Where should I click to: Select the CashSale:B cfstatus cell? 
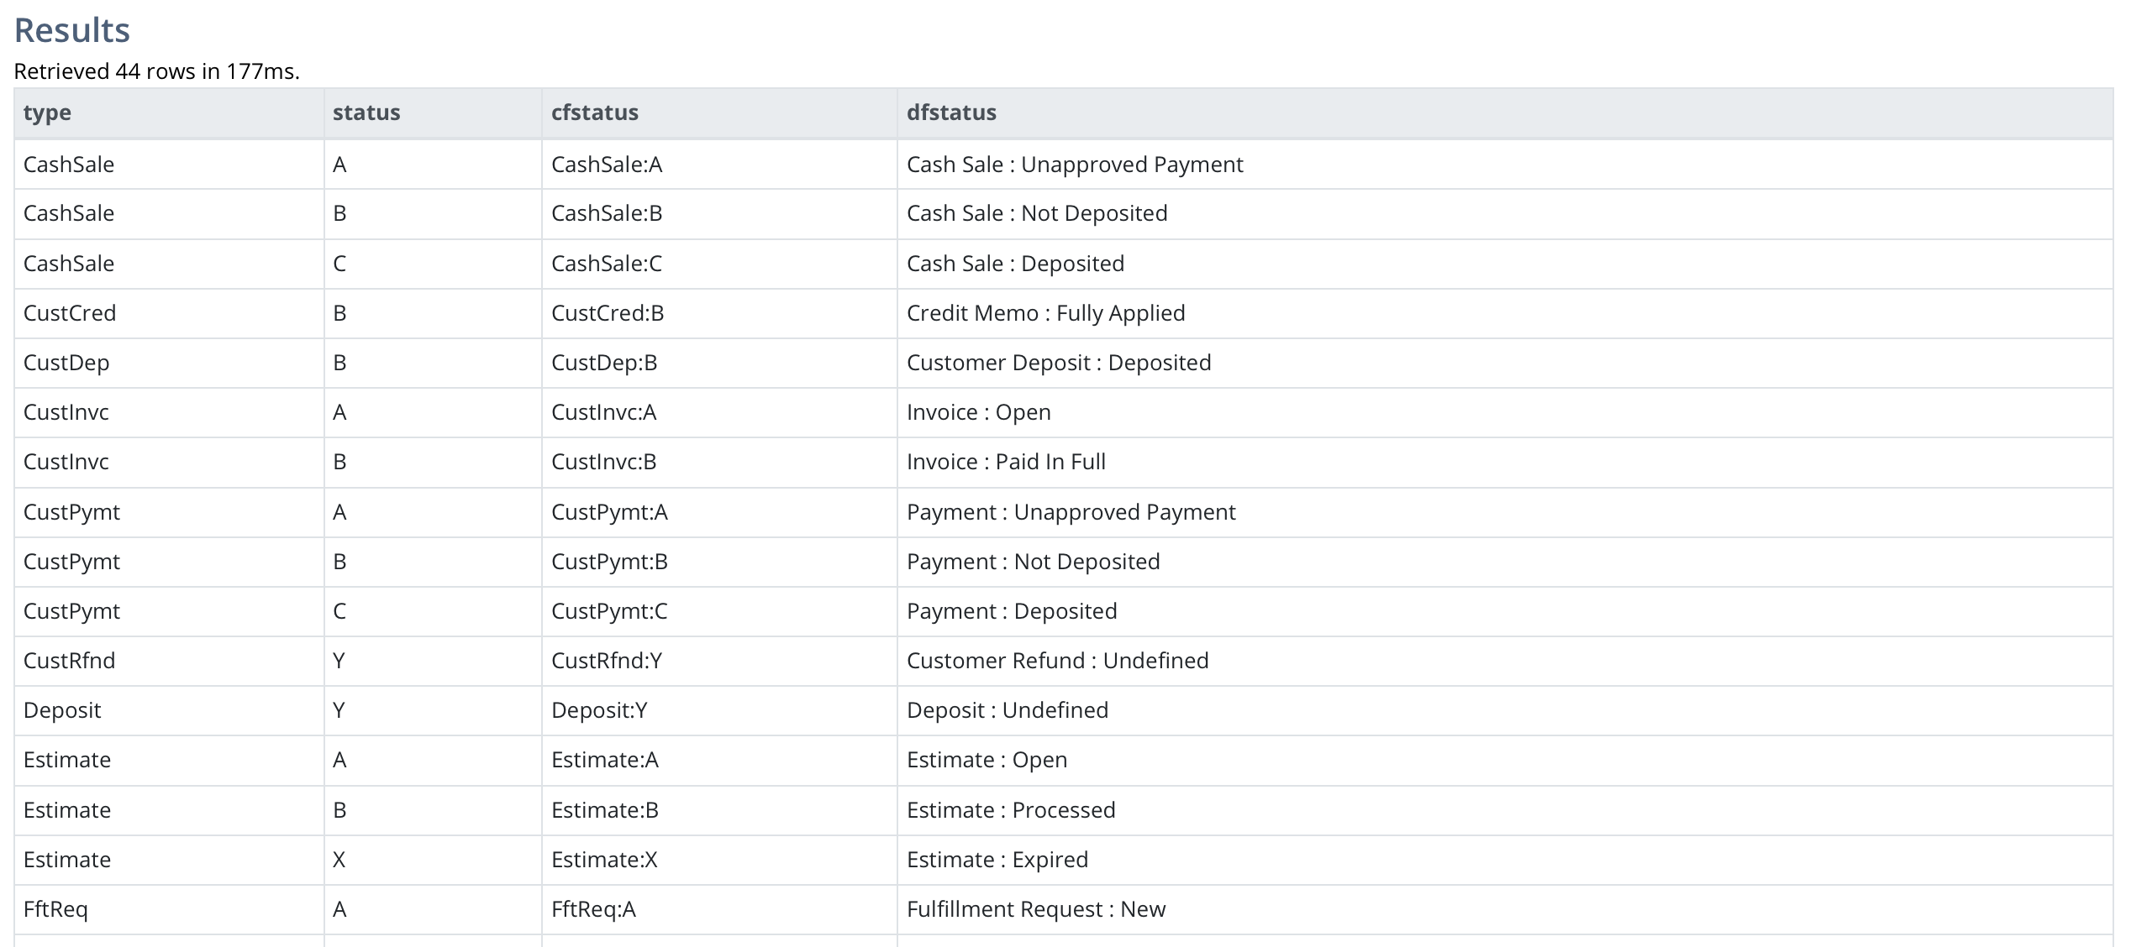tap(719, 214)
